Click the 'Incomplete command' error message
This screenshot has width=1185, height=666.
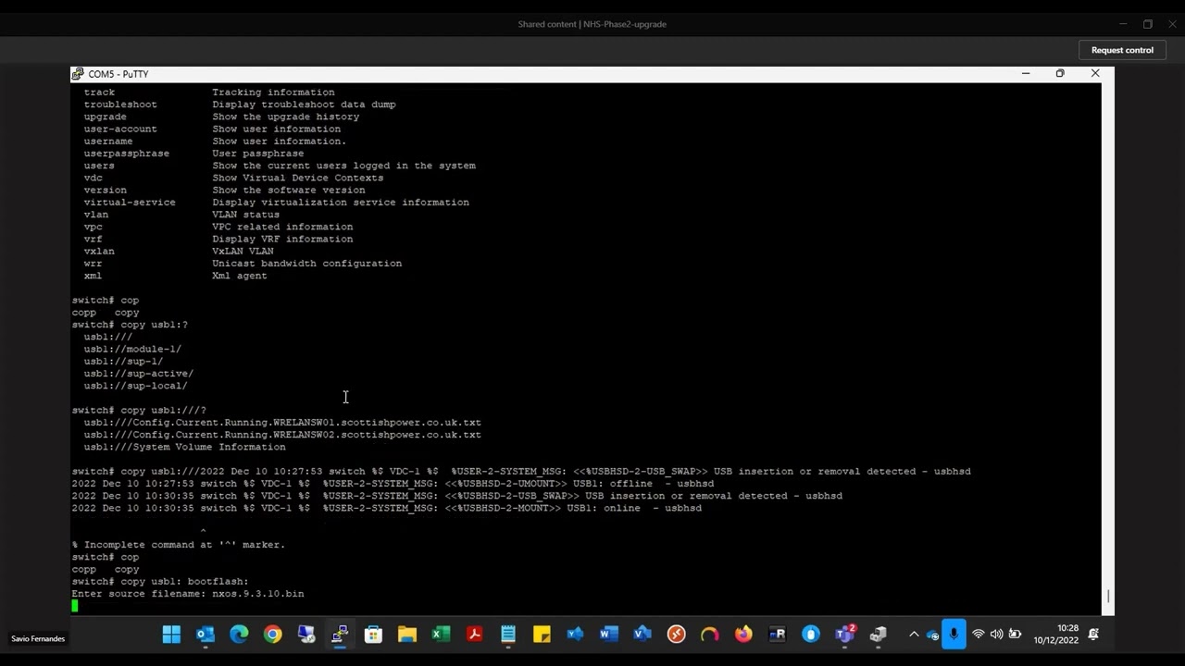point(179,545)
